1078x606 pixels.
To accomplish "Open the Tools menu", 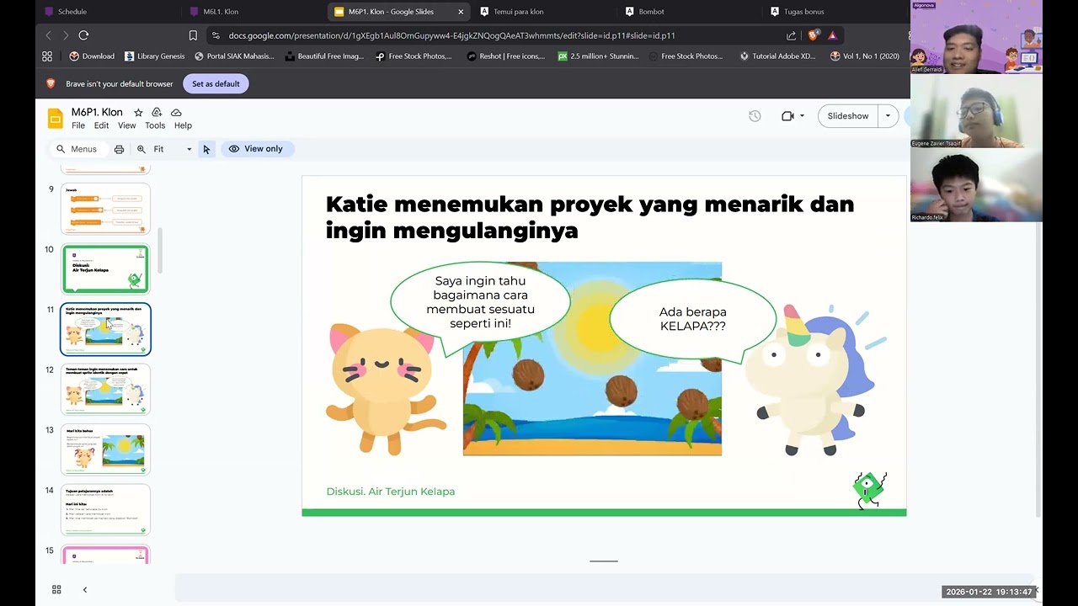I will [155, 125].
